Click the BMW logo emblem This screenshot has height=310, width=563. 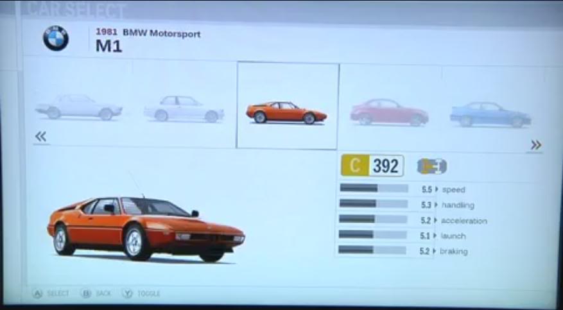pos(56,38)
